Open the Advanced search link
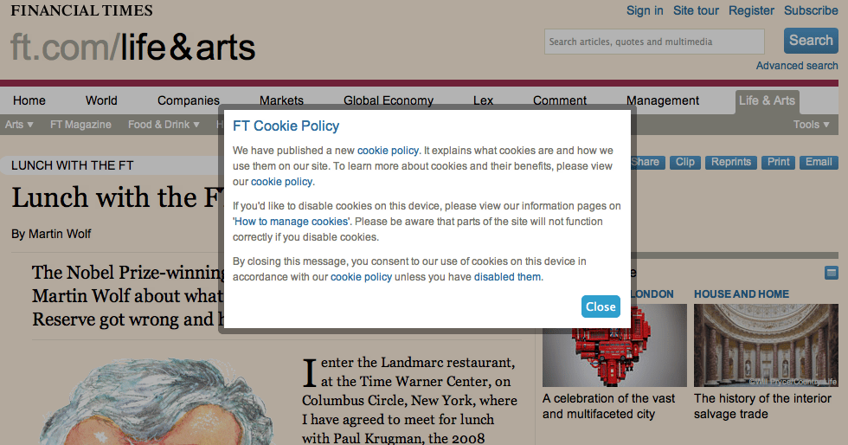This screenshot has height=445, width=848. [x=797, y=66]
